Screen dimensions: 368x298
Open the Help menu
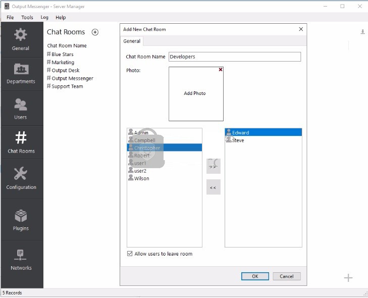(x=61, y=17)
